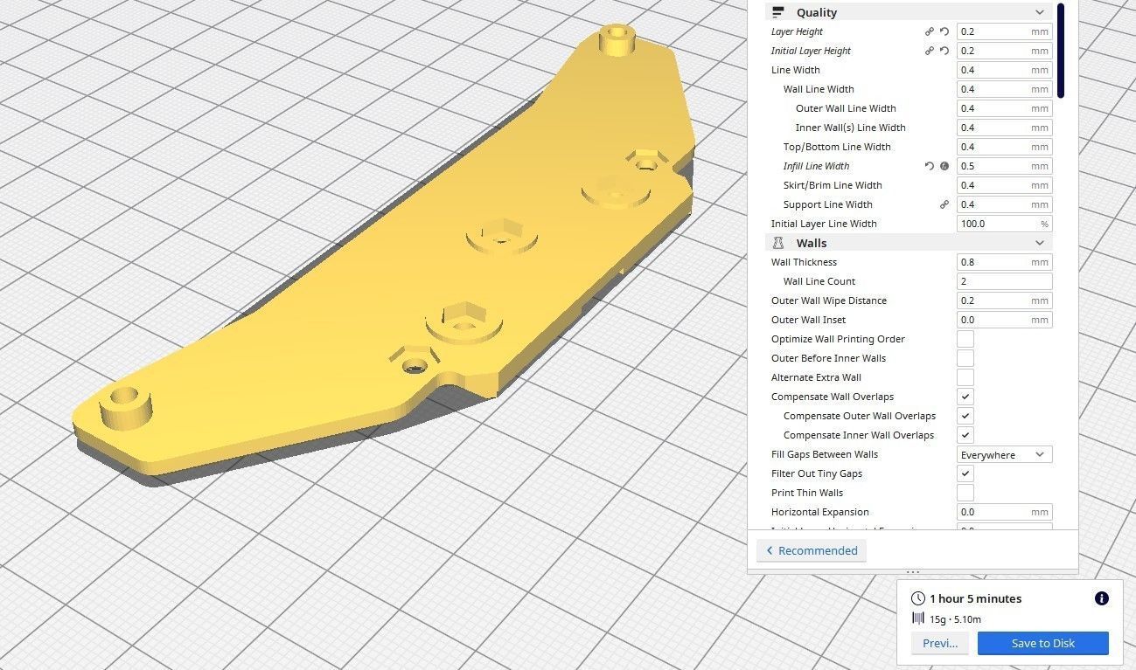Viewport: 1136px width, 670px height.
Task: Click the Walls category icon
Action: click(778, 243)
